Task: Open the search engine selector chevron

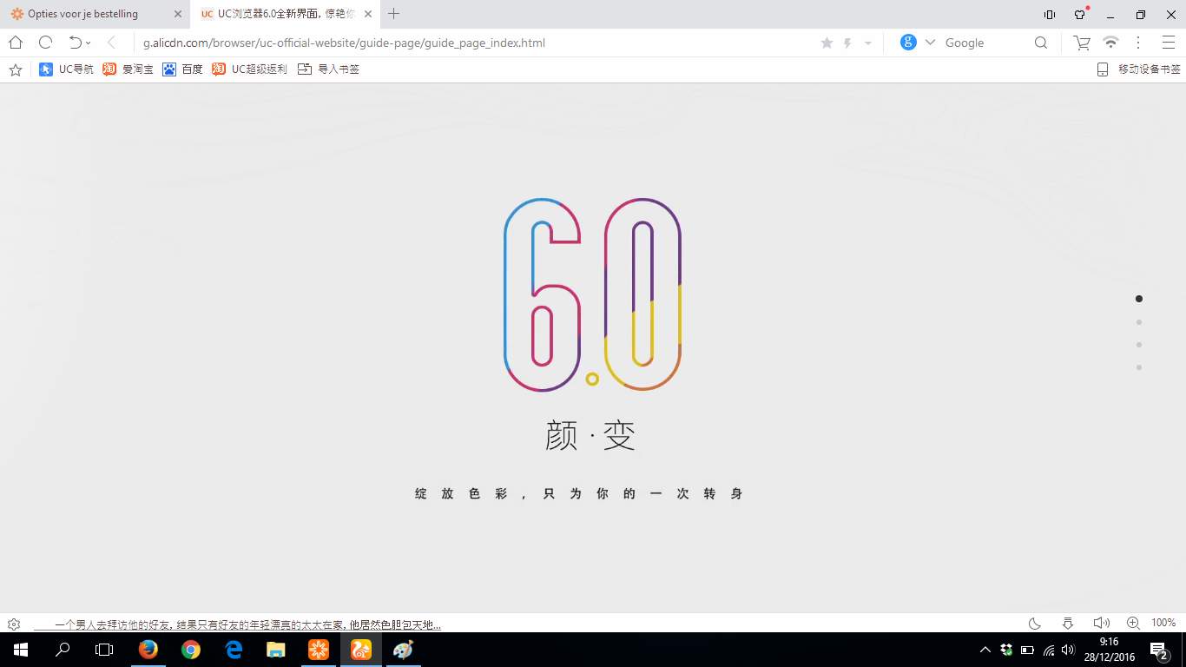Action: click(930, 43)
